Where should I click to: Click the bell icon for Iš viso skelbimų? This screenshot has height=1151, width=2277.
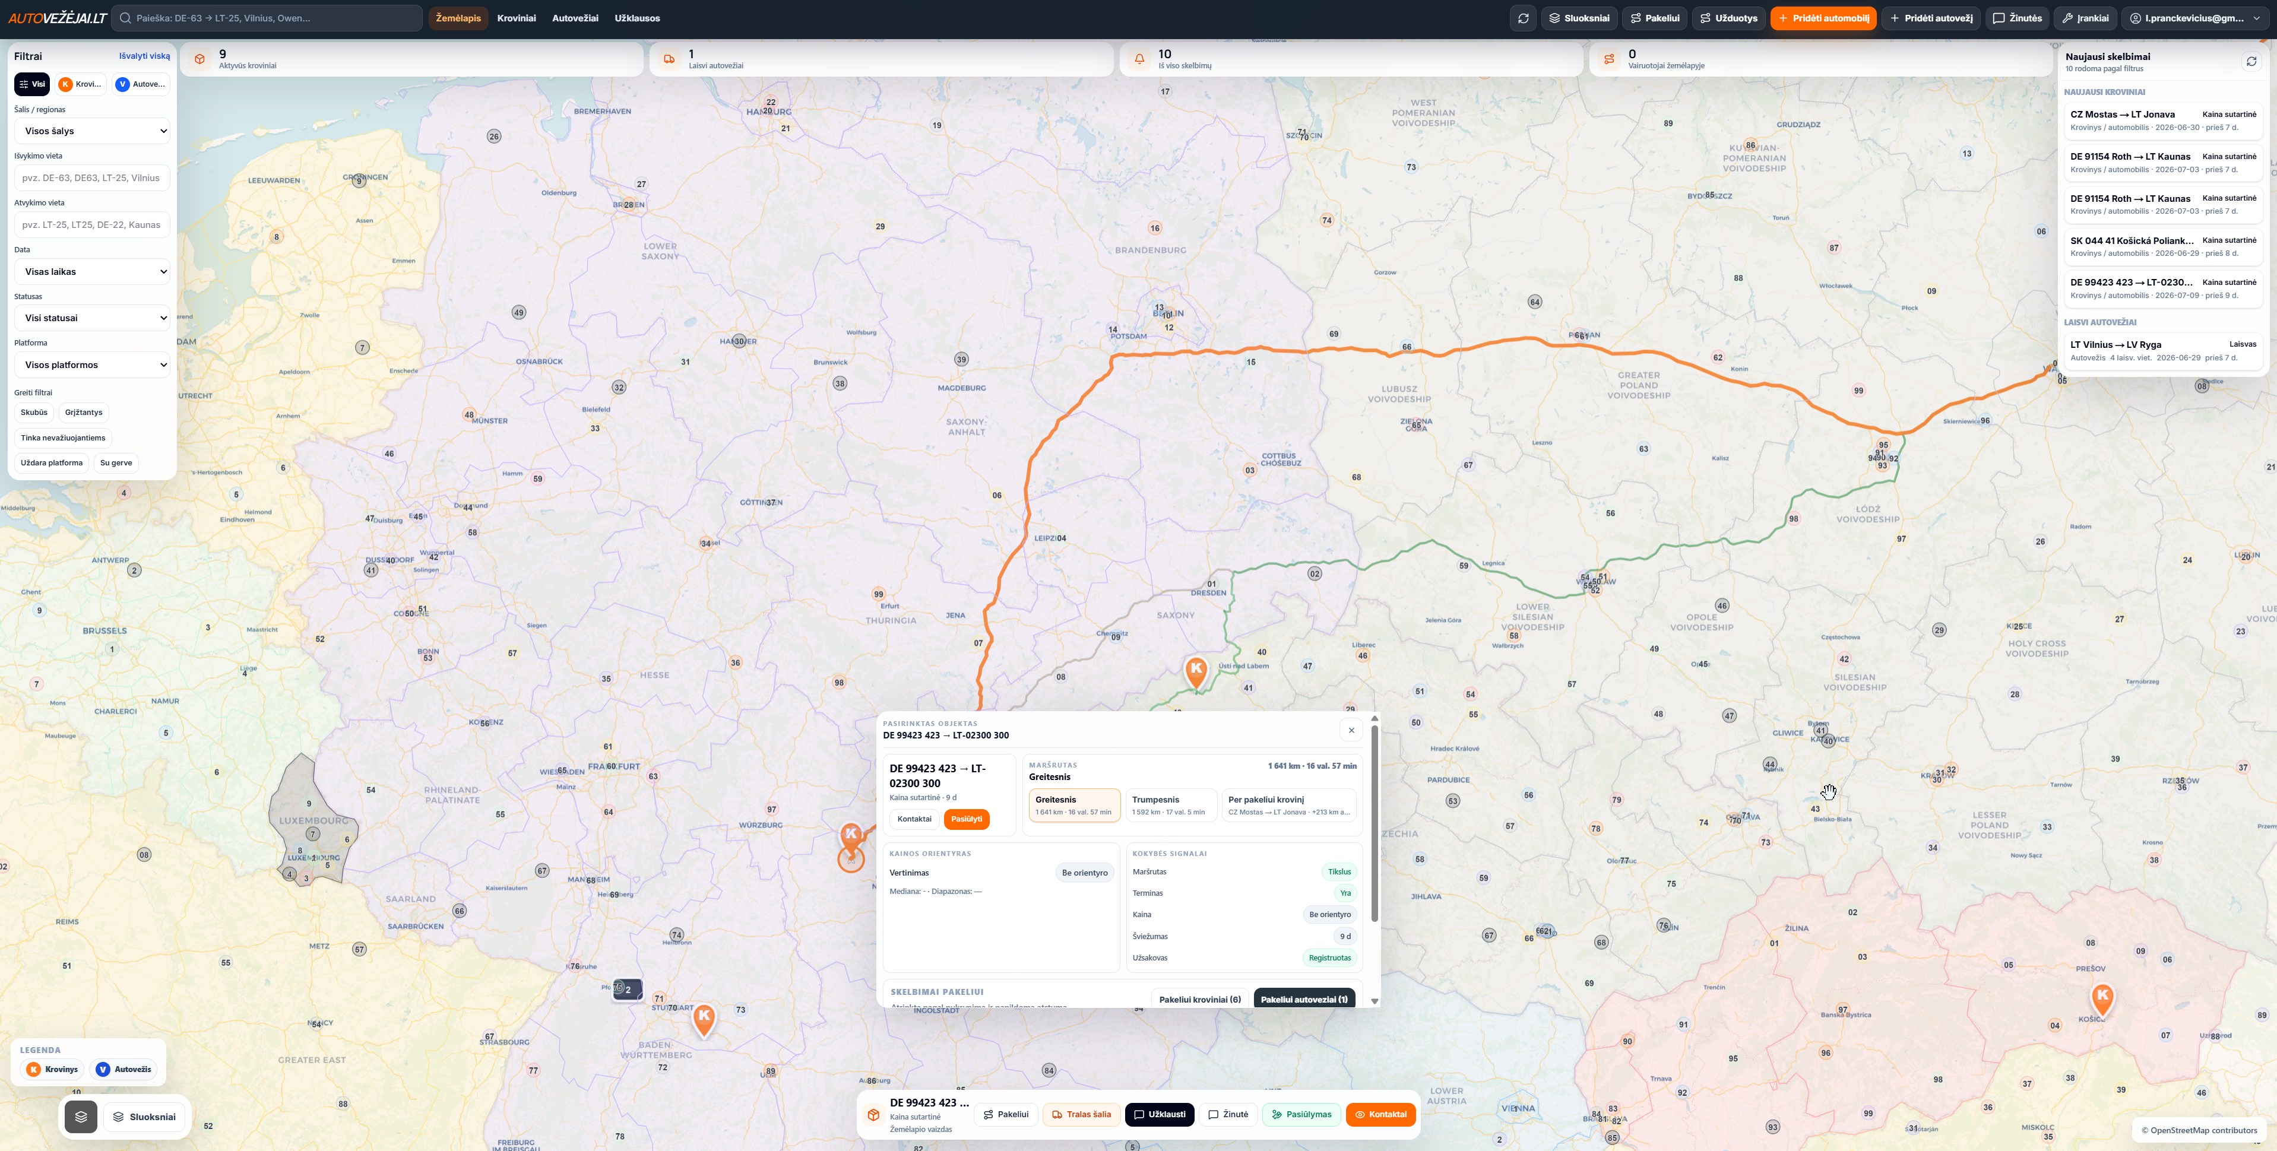click(x=1139, y=59)
